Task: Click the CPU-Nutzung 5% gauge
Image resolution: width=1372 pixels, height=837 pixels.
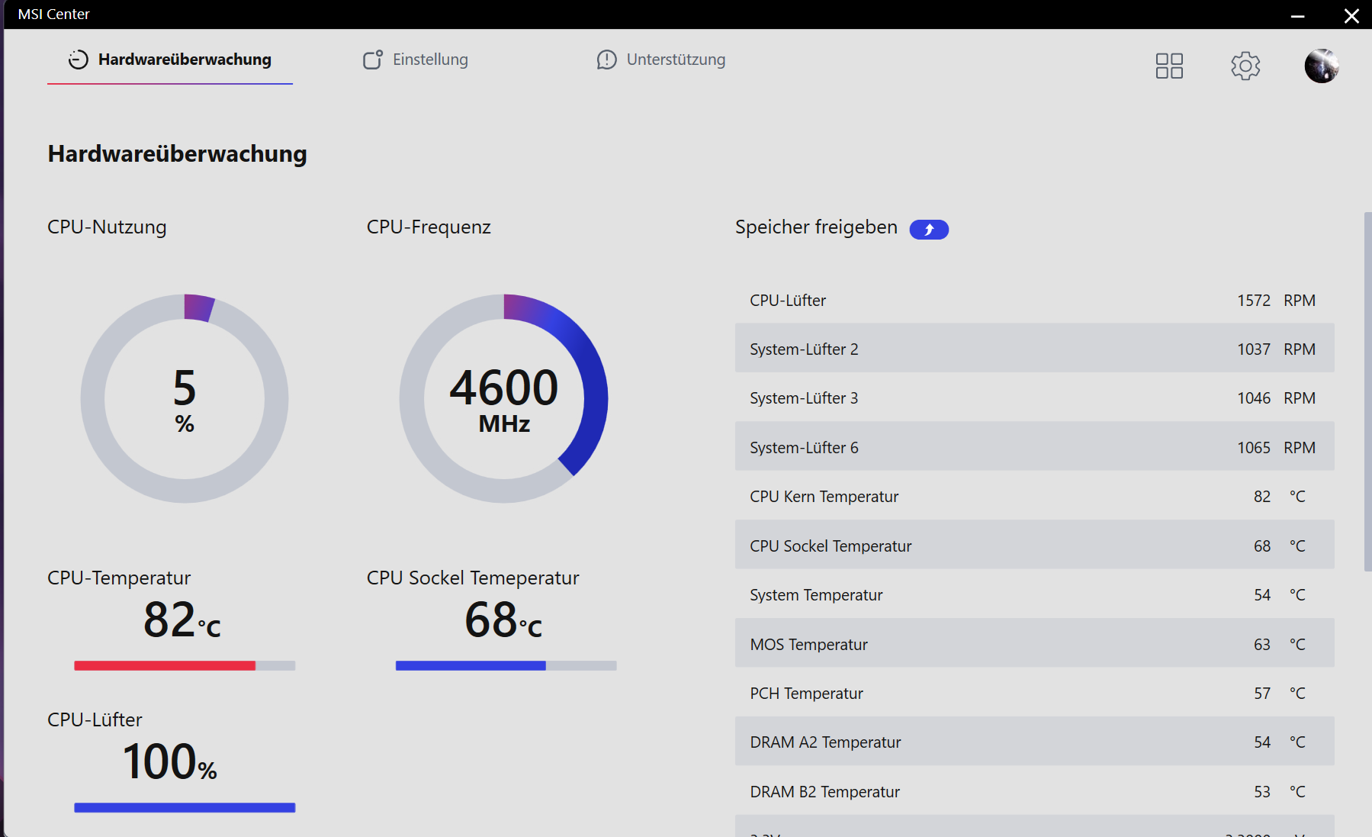Action: pos(185,398)
